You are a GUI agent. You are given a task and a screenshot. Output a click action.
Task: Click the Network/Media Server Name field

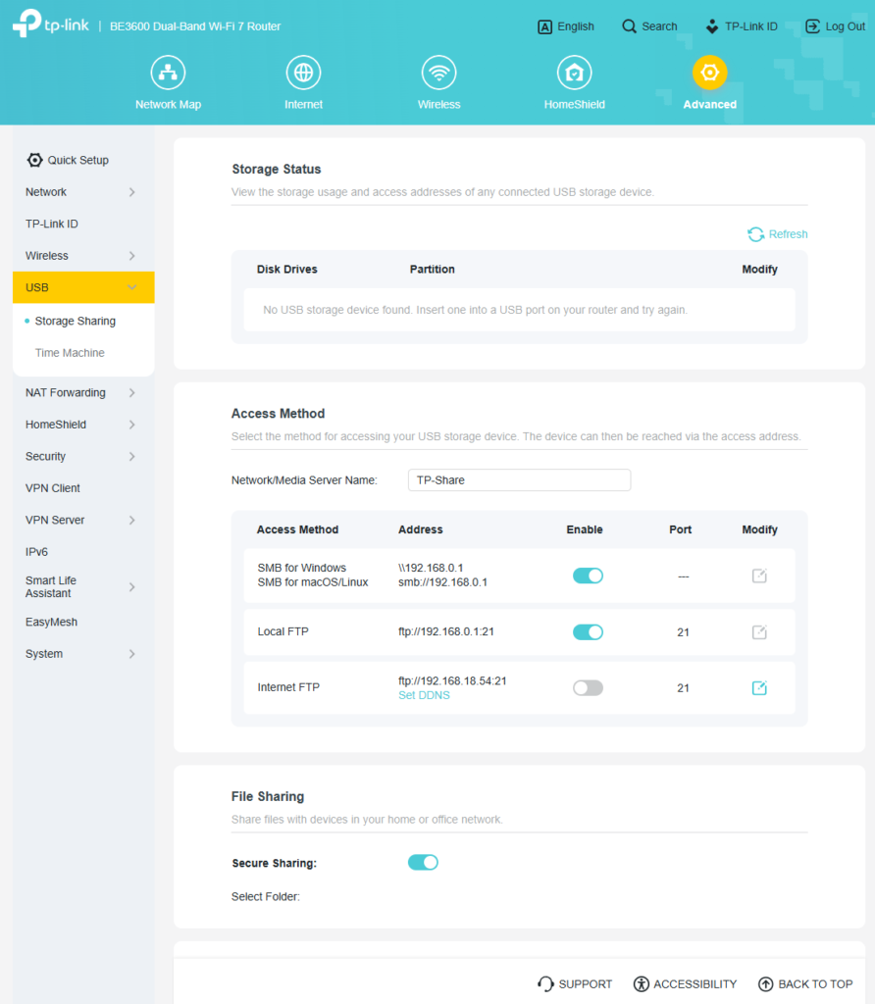pos(519,480)
